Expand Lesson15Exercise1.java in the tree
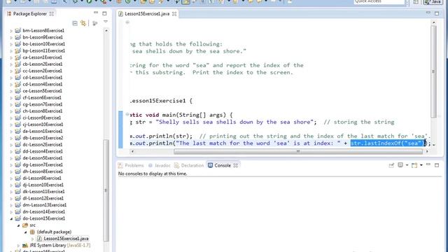This screenshot has width=448, height=252. [x=33, y=239]
